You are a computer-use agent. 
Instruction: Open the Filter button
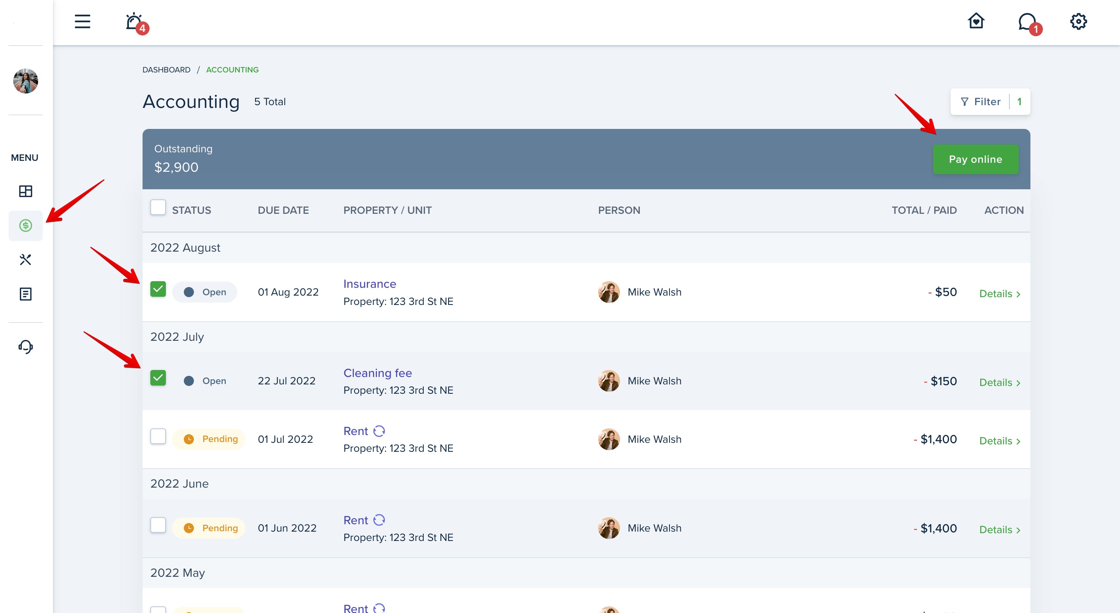(990, 102)
